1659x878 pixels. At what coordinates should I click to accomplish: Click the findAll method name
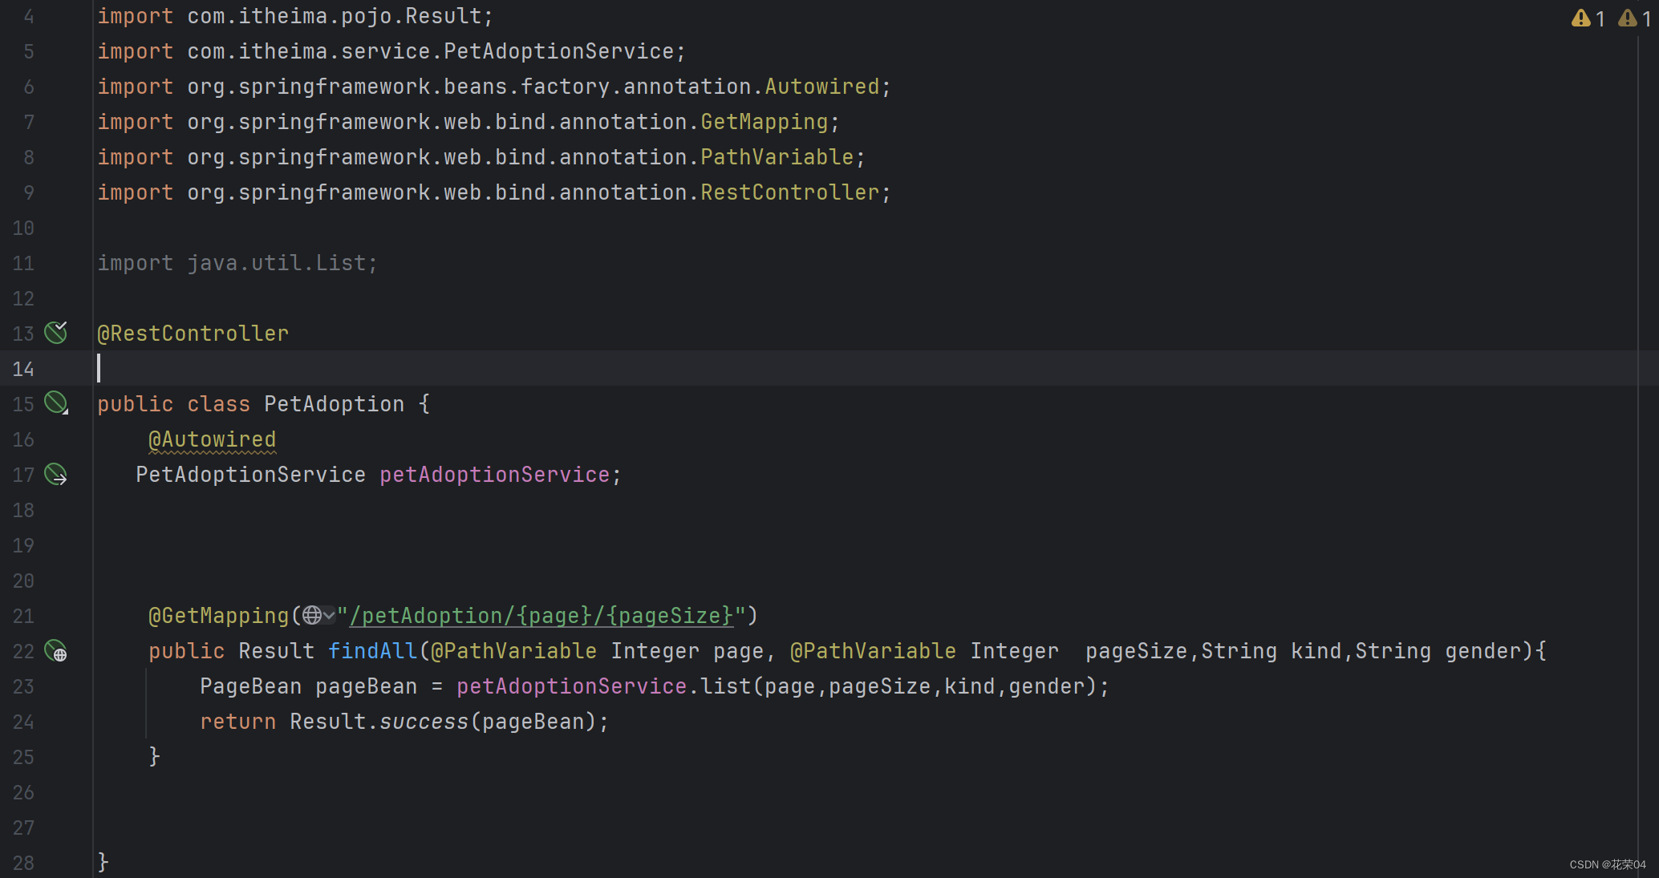(372, 651)
